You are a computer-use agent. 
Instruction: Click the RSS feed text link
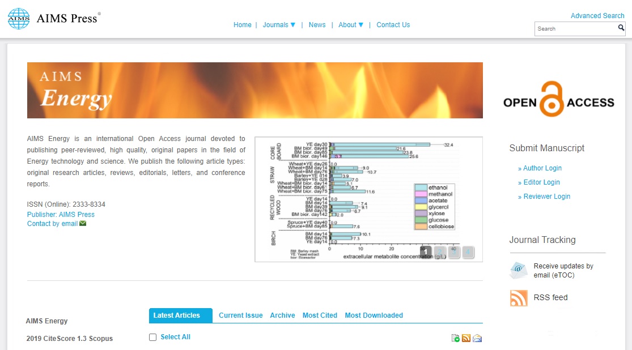click(x=550, y=297)
